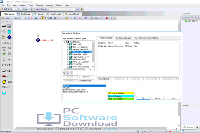Select the red heat exchanger tool
The image size is (200, 133).
4,76
